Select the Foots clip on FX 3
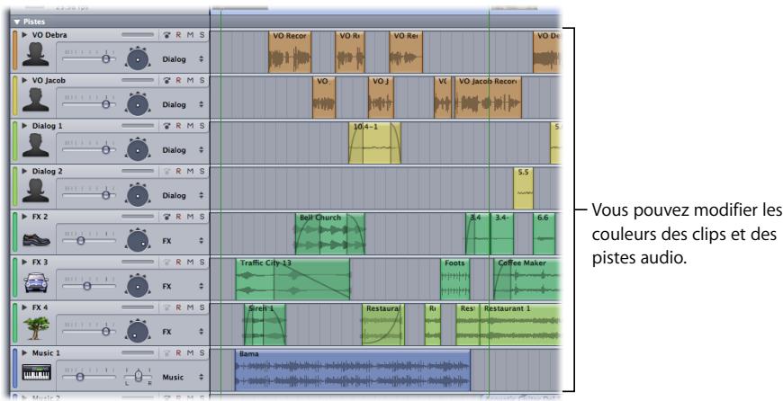 pyautogui.click(x=454, y=279)
